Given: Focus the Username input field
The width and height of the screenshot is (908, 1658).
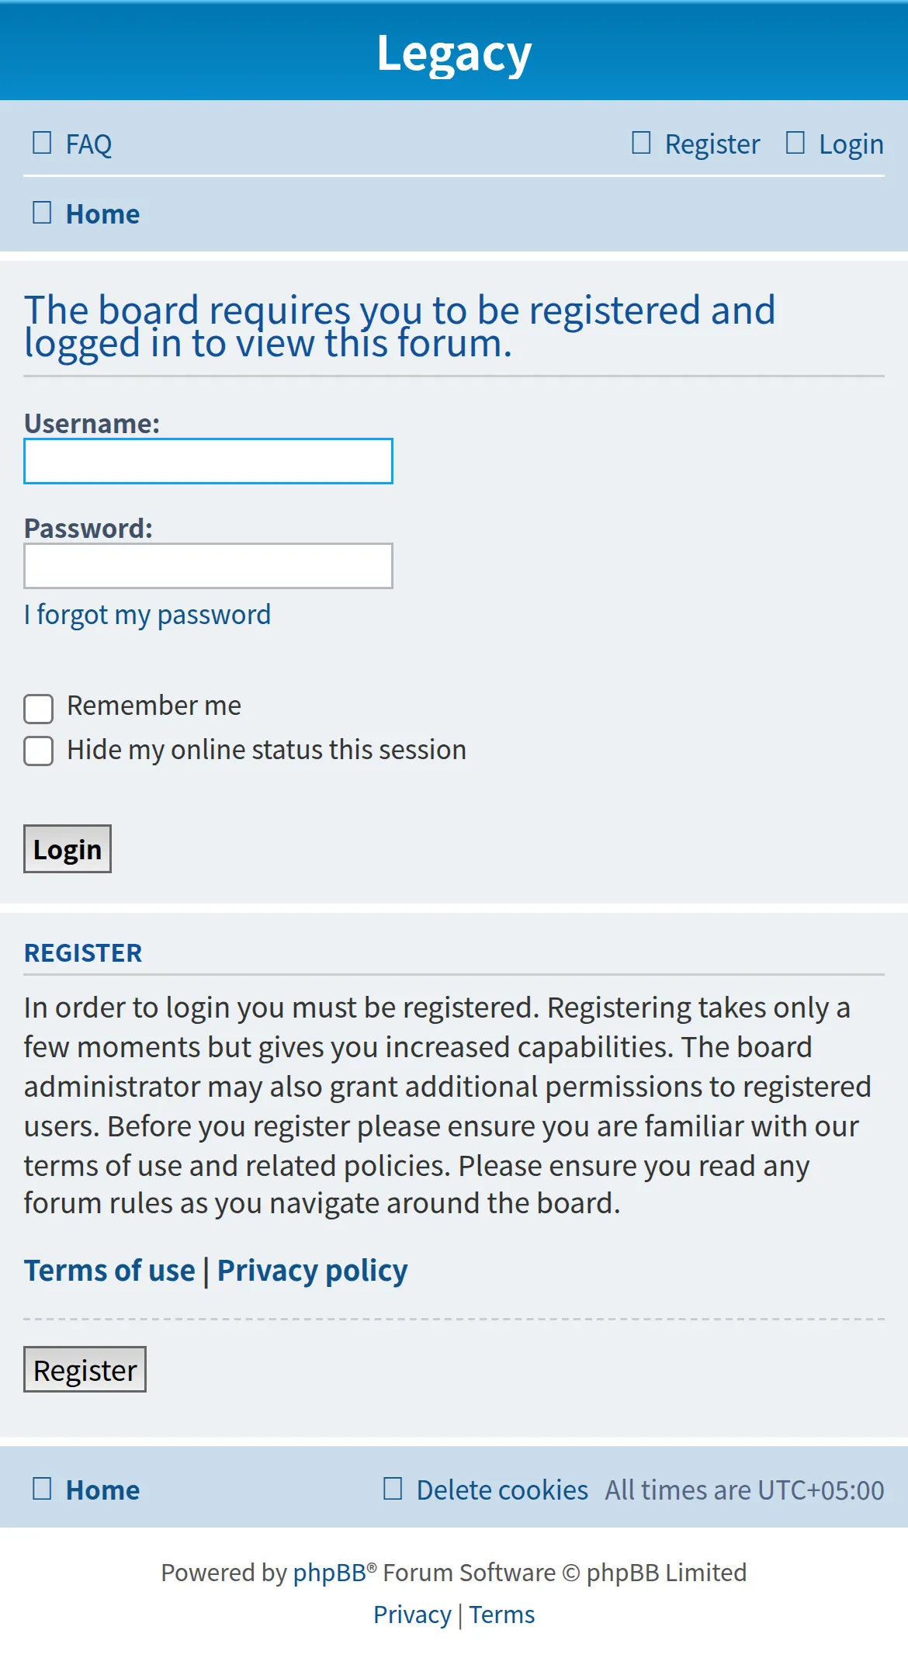Looking at the screenshot, I should point(208,461).
